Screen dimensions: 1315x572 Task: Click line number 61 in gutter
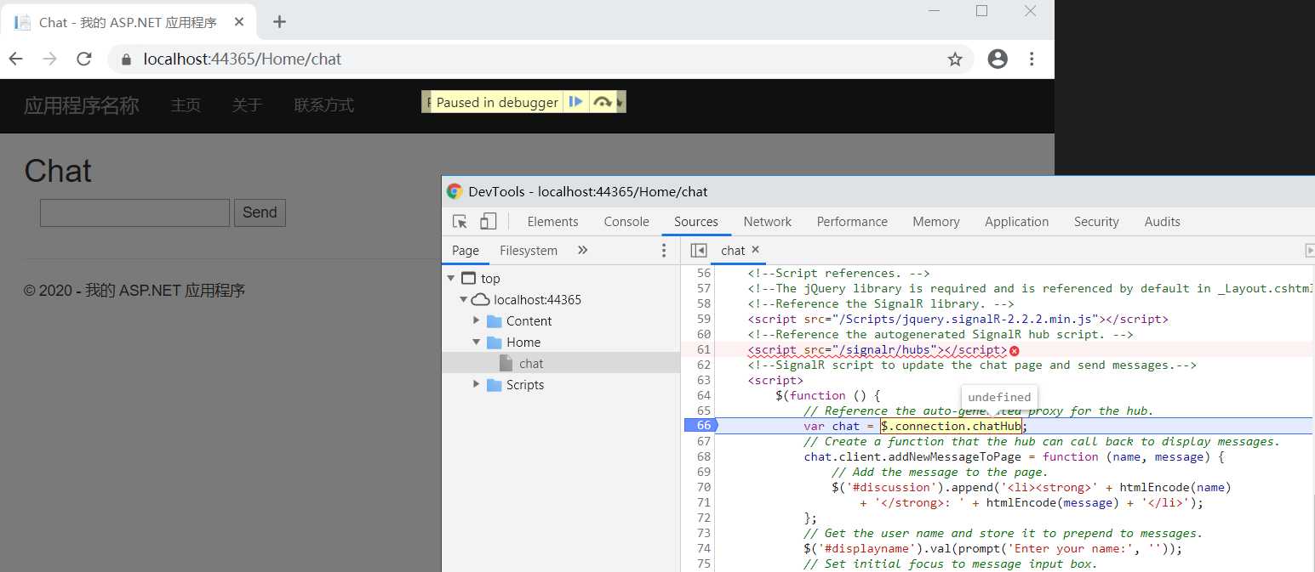(703, 349)
